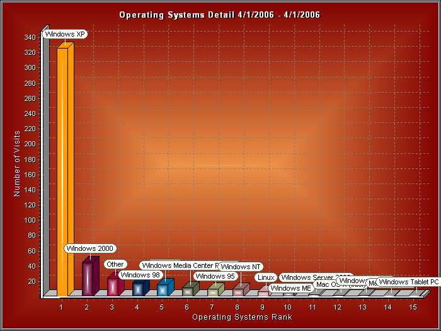This screenshot has width=441, height=331.
Task: Click the 60 value on the Y axis
Action: (x=31, y=251)
